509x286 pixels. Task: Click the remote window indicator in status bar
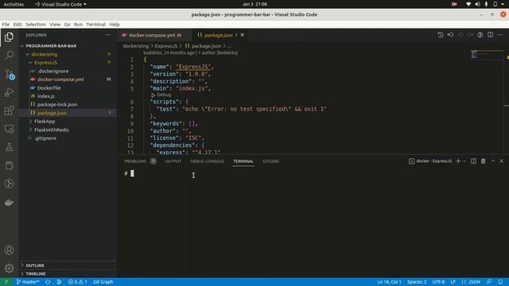coord(6,282)
